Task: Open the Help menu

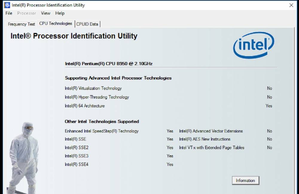Action: [60, 13]
